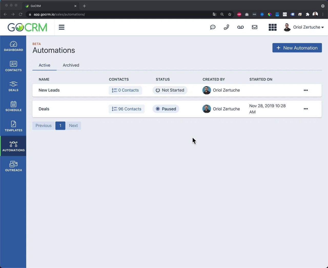Image resolution: width=328 pixels, height=268 pixels.
Task: Go to the Previous page
Action: 44,126
